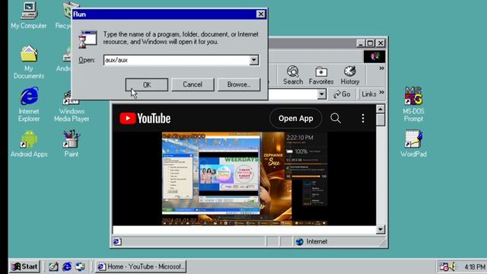Screen dimensions: 487x274
Task: Open the Start menu
Action: coord(24,266)
